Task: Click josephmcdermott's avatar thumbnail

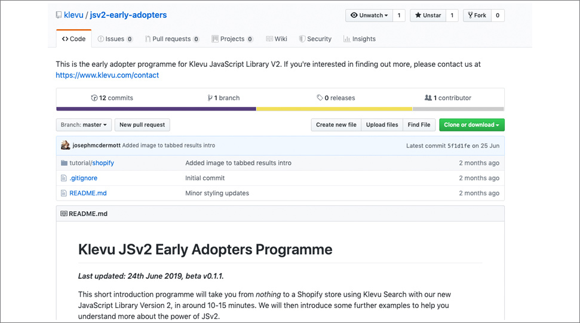Action: pos(66,145)
